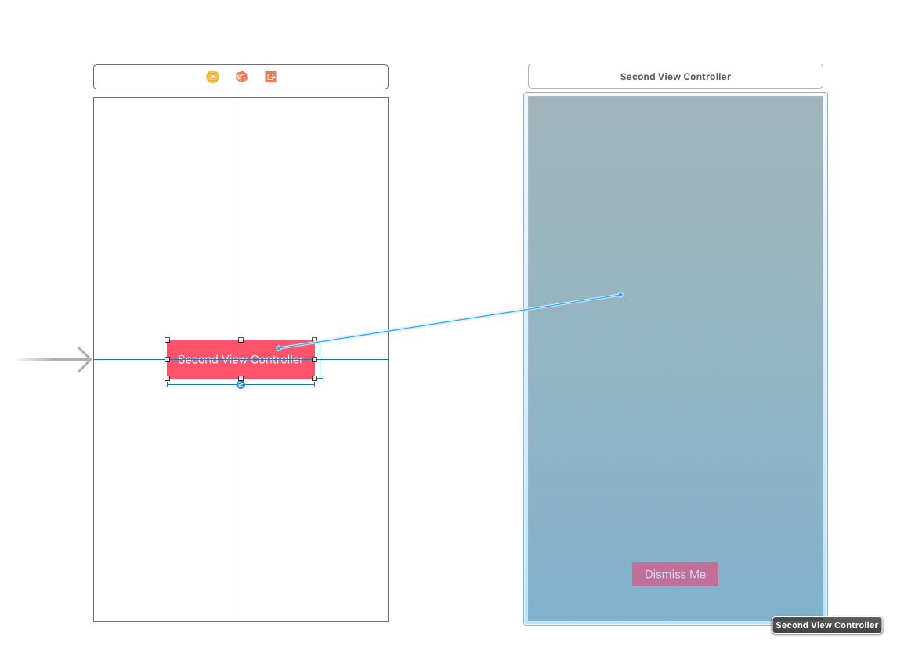The image size is (915, 672).
Task: Select the width constraint badge below the red button
Action: coord(241,385)
